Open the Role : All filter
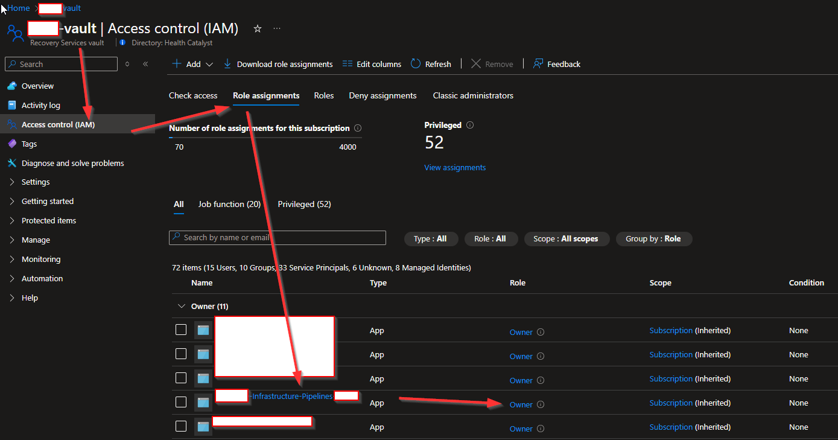Screen dimensions: 838x440 pos(490,239)
